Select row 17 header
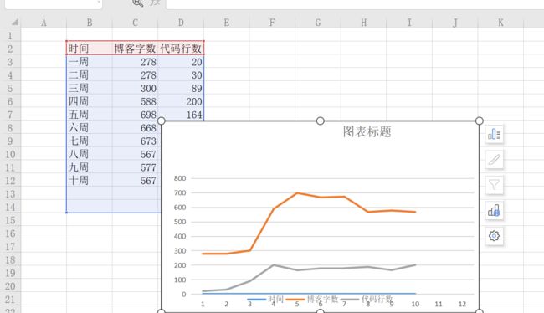544x313 pixels. pyautogui.click(x=10, y=246)
